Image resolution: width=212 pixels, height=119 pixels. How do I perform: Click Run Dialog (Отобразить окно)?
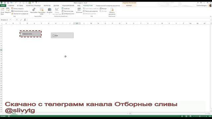pos(68,14)
